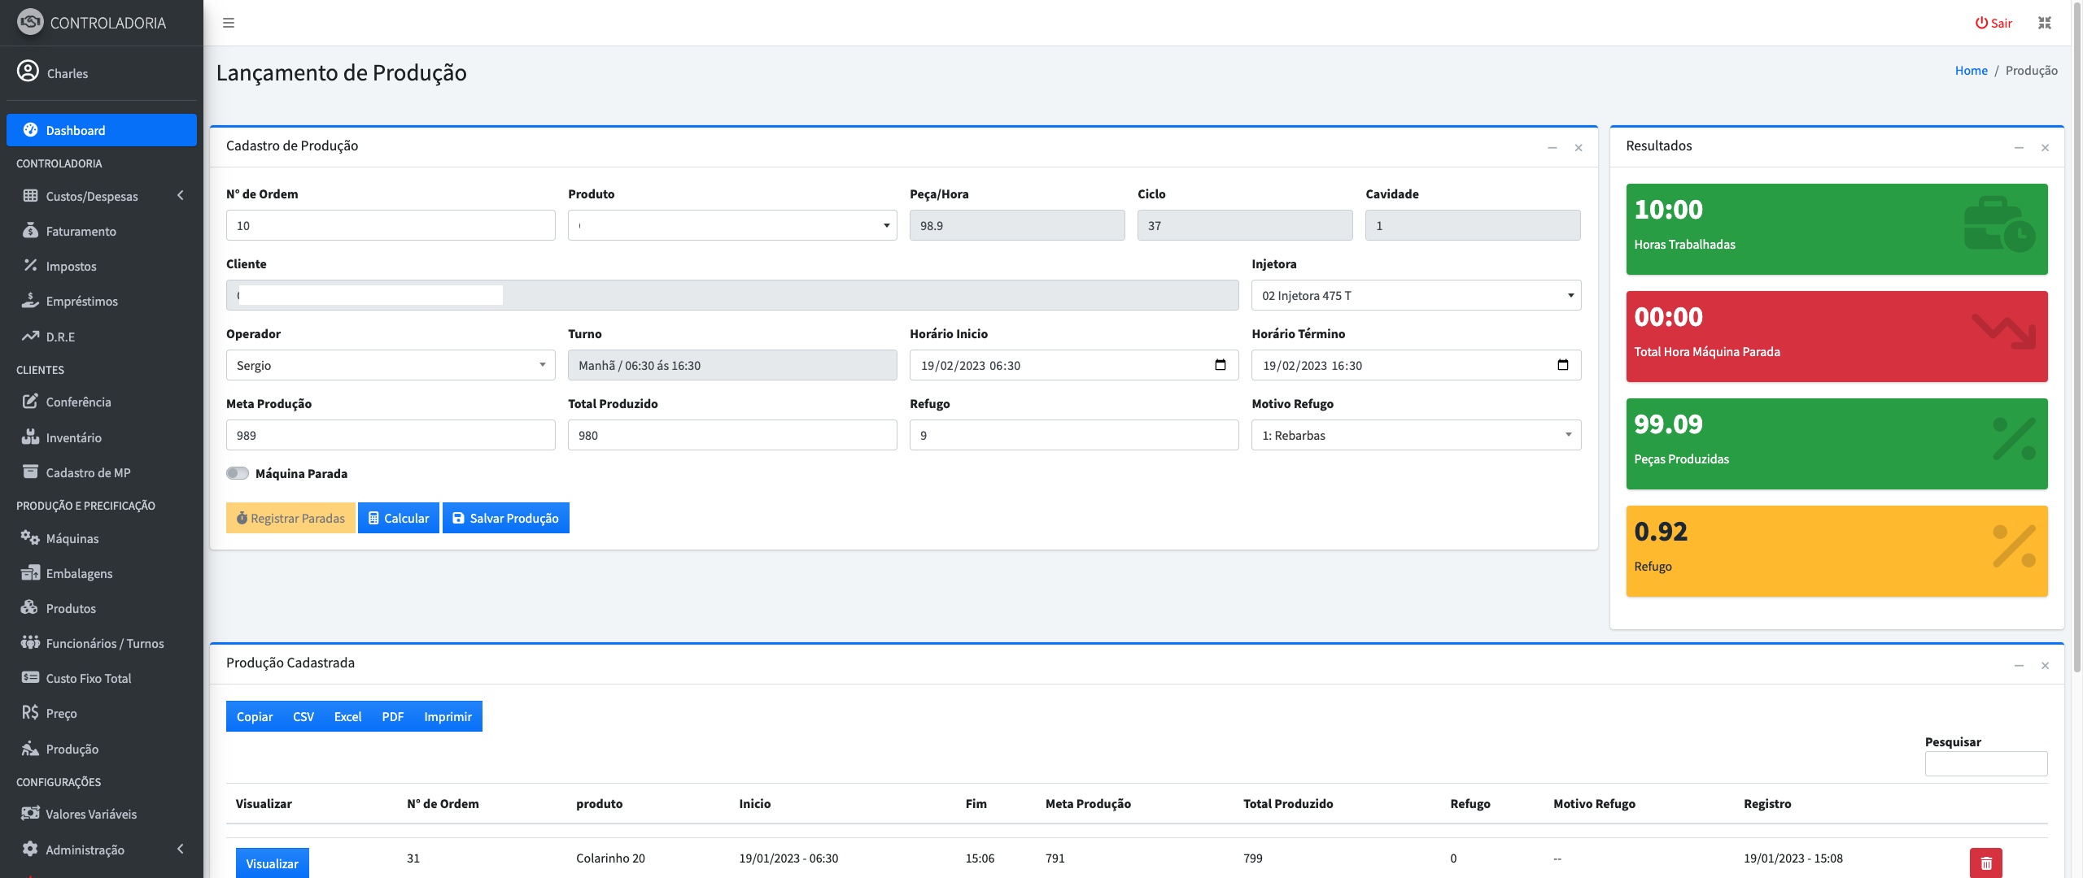Click the Pesquisar search field

[1985, 763]
